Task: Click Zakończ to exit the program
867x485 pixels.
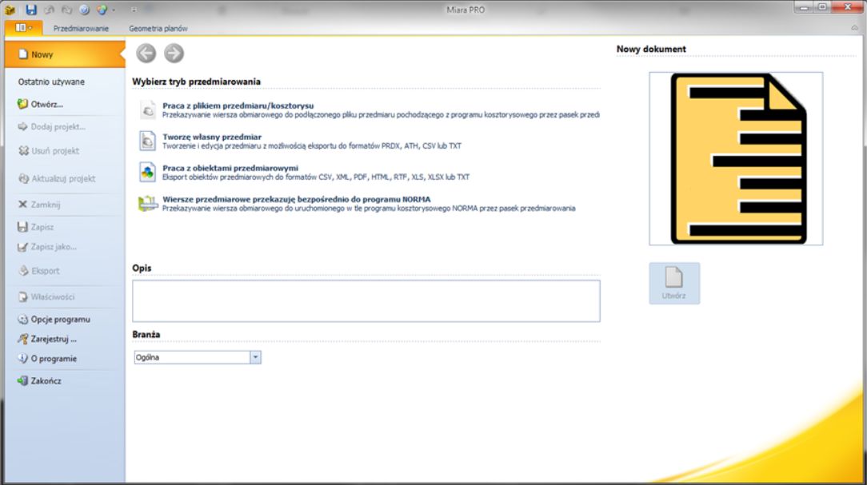Action: (x=40, y=380)
